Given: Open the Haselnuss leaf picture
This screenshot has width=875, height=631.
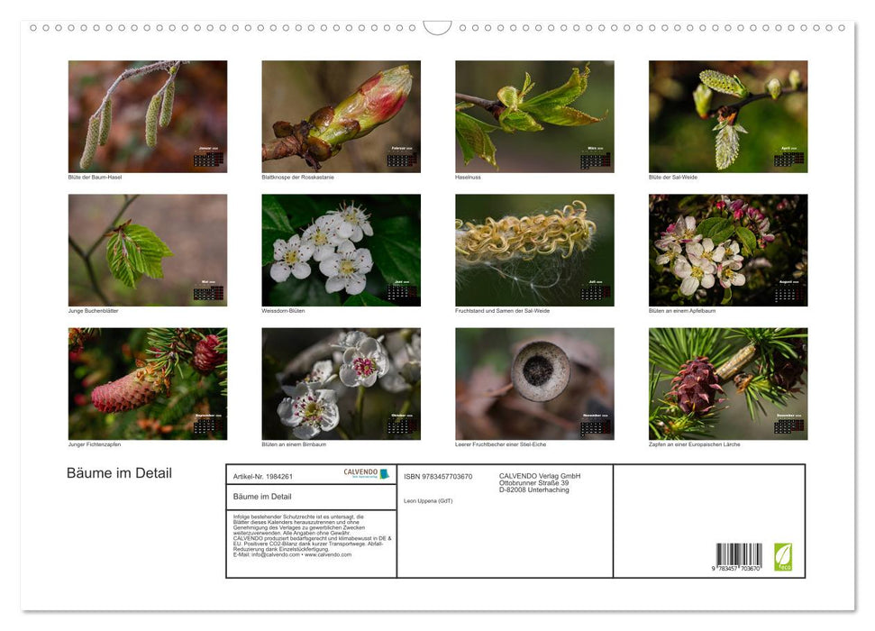Looking at the screenshot, I should click(534, 116).
